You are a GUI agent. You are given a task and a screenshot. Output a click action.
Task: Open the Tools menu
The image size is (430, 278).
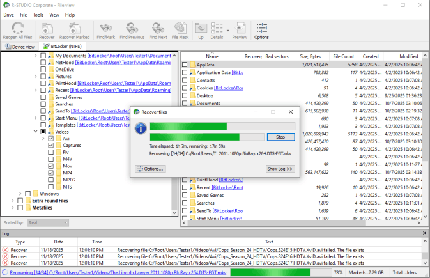38,14
